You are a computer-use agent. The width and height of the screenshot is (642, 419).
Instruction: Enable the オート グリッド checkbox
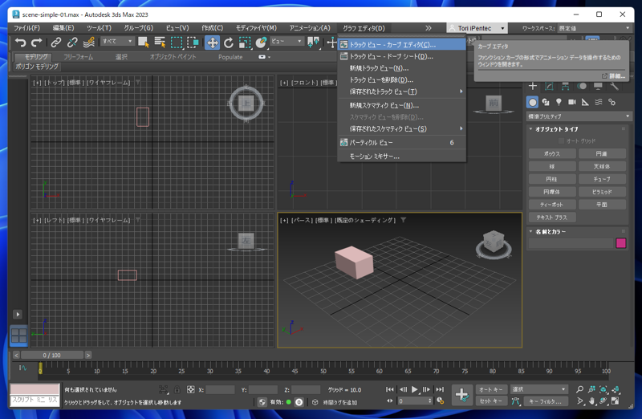click(x=562, y=141)
